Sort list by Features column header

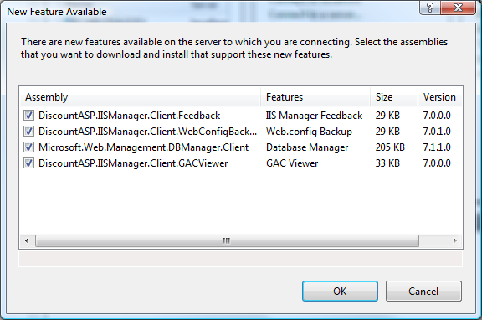(315, 97)
